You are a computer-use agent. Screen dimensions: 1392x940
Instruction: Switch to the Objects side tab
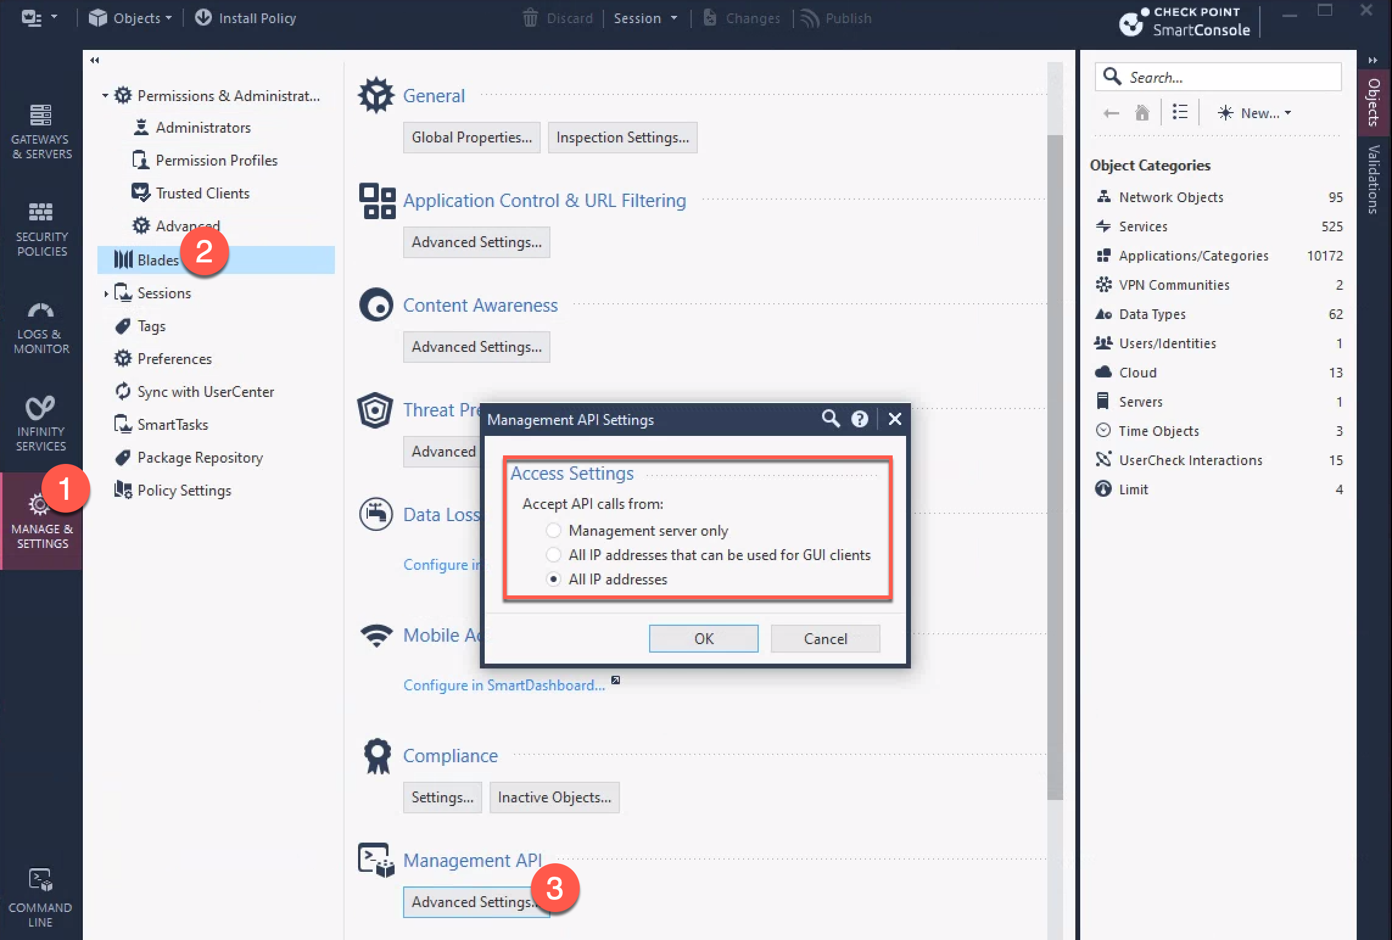(1373, 102)
